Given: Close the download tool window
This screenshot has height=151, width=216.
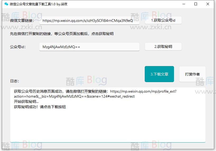Looking at the screenshot, I should [208, 4].
